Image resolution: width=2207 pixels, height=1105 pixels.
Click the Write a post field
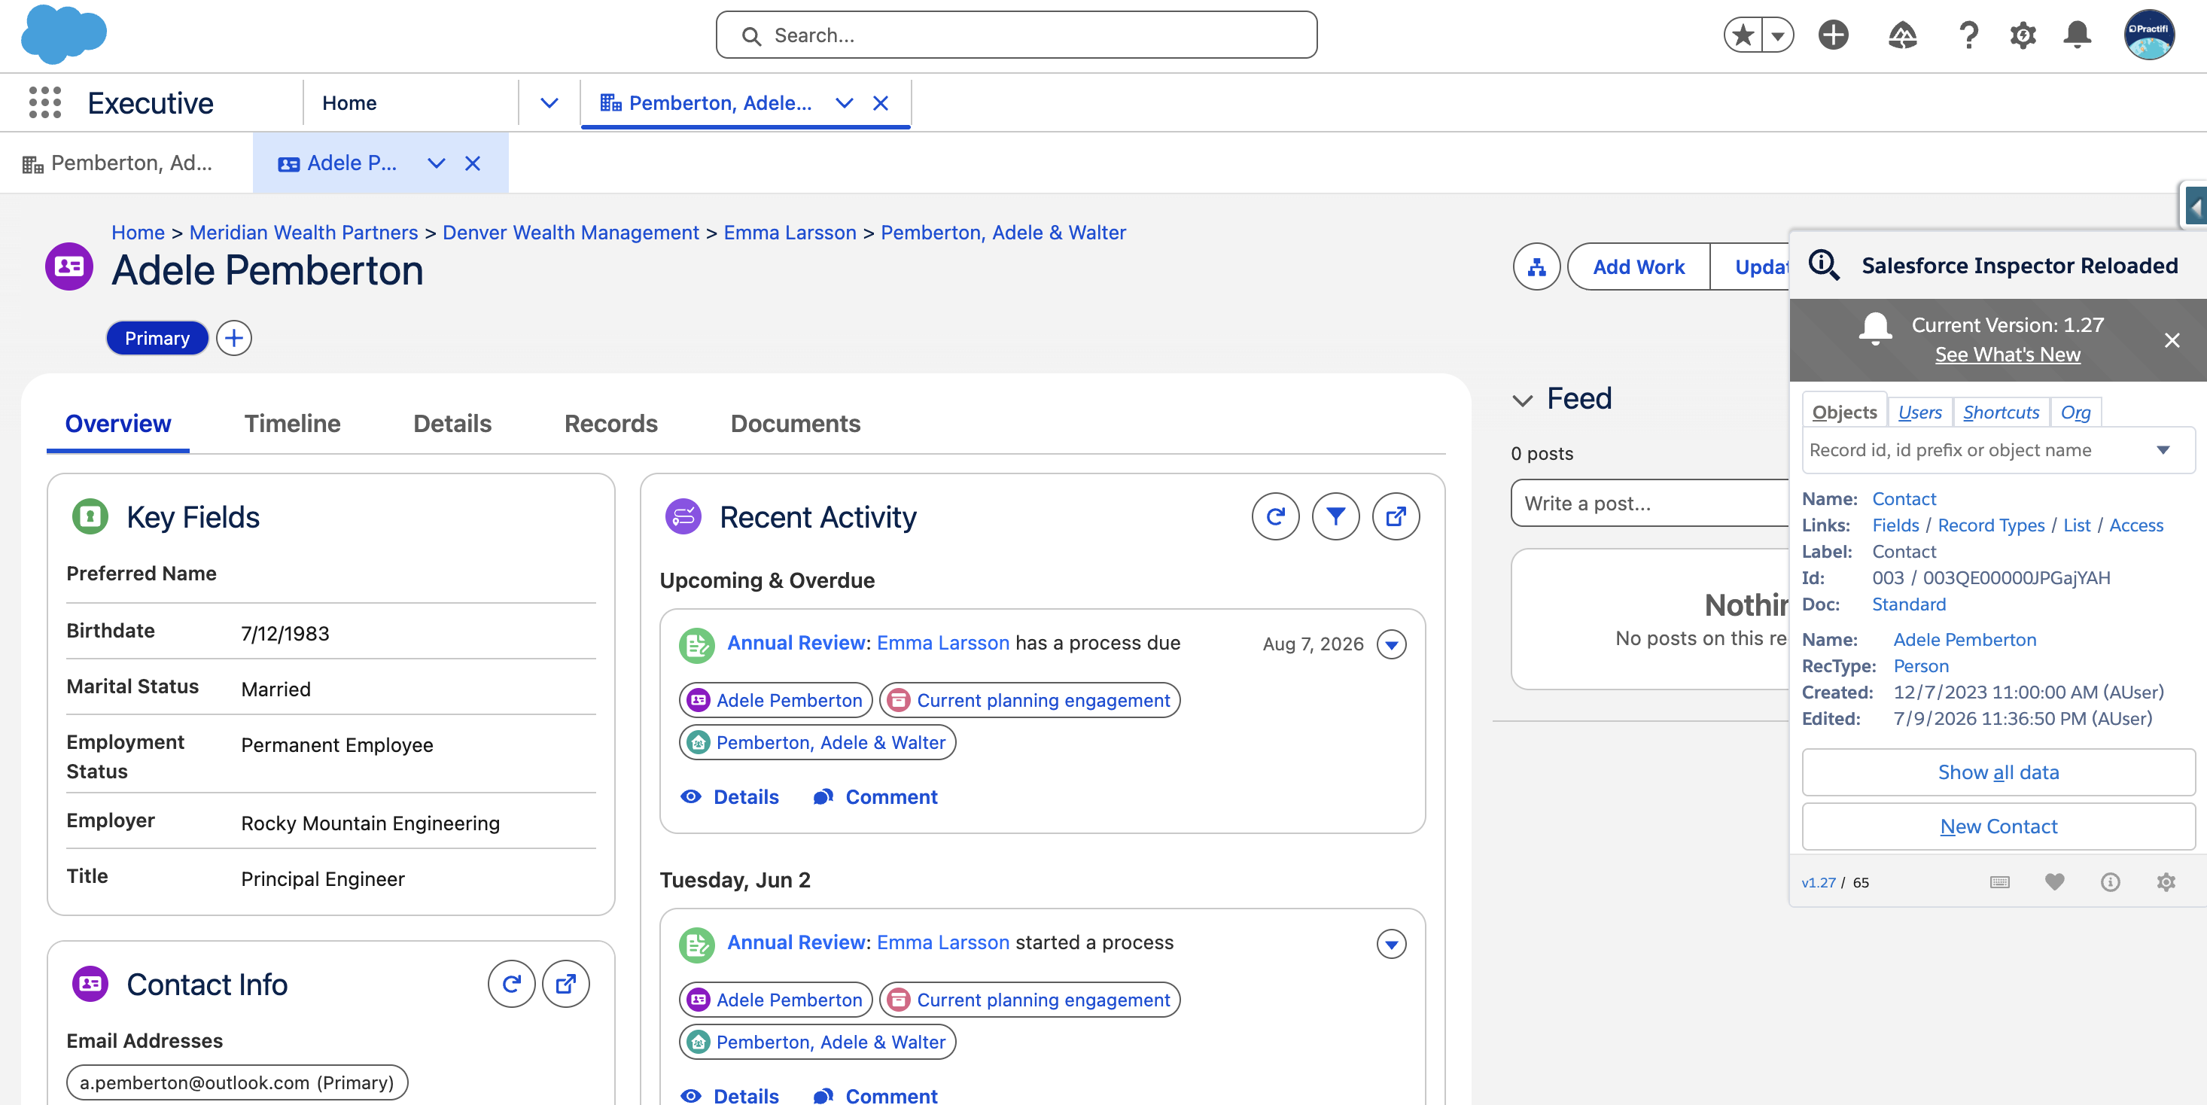(x=1650, y=504)
